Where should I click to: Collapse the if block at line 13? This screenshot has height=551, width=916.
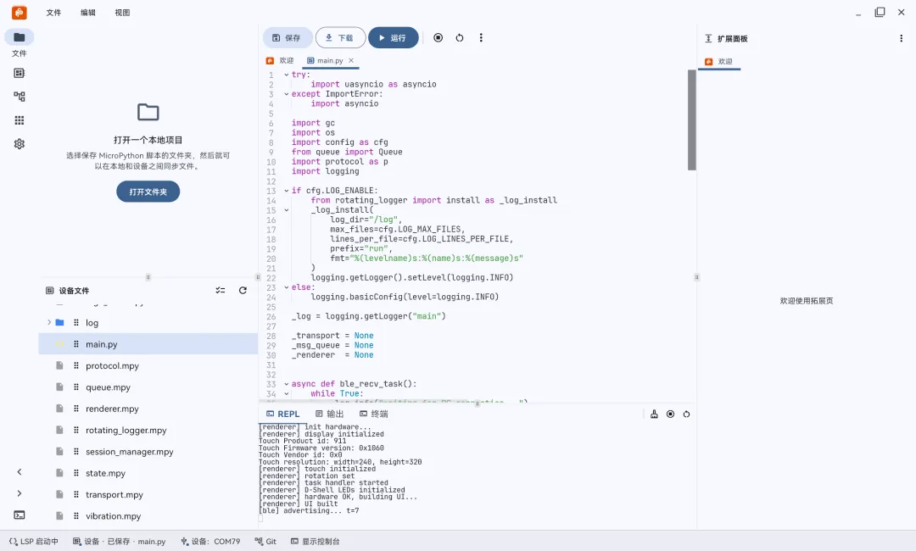click(287, 190)
